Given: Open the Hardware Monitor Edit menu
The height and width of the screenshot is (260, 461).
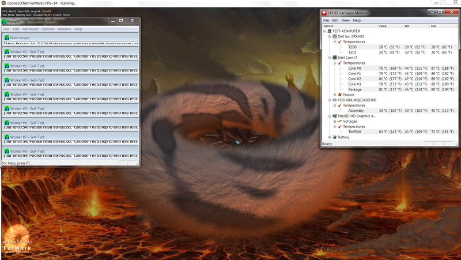Looking at the screenshot, I should pyautogui.click(x=335, y=20).
